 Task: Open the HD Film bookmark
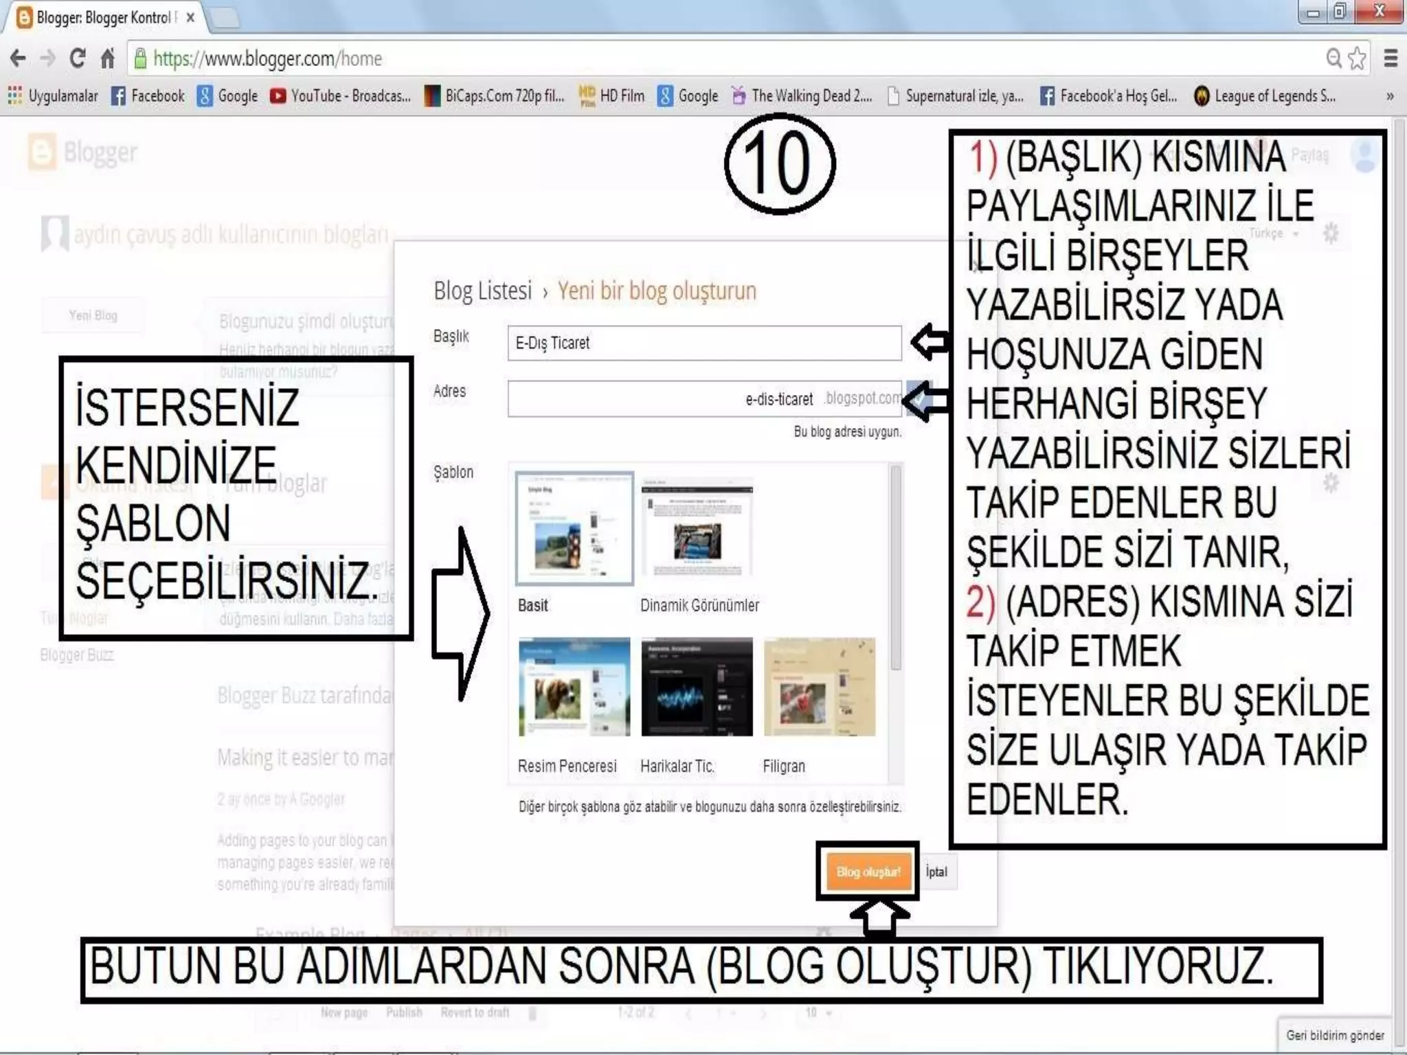point(611,95)
